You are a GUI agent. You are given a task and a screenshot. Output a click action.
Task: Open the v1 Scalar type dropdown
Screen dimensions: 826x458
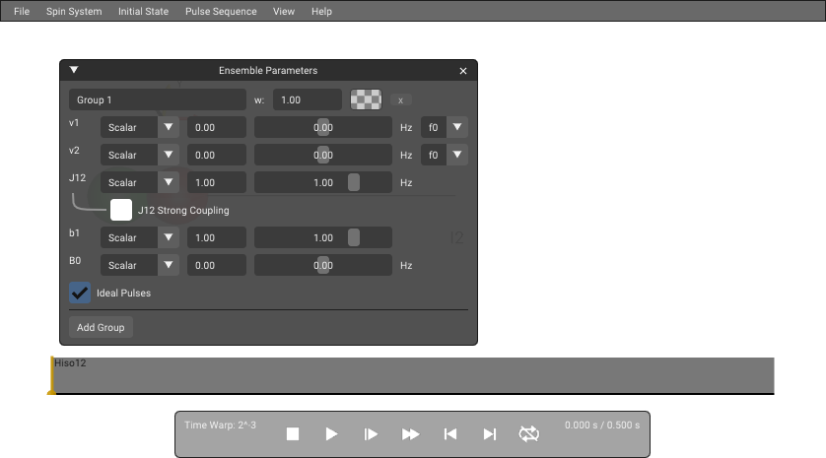pyautogui.click(x=140, y=127)
